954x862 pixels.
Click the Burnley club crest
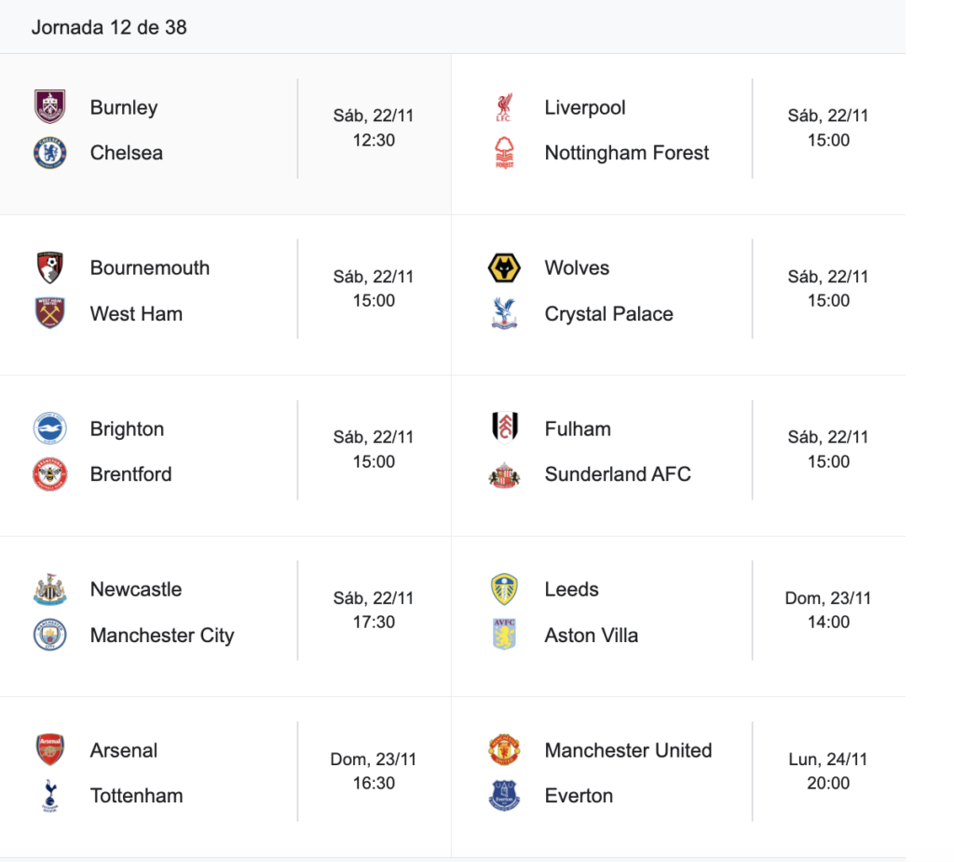50,107
